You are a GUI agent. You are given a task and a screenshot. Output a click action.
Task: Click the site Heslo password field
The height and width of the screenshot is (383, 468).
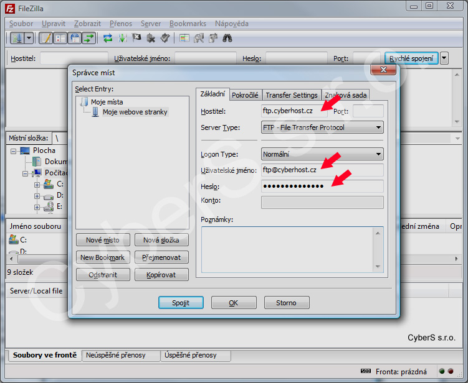[x=322, y=186]
